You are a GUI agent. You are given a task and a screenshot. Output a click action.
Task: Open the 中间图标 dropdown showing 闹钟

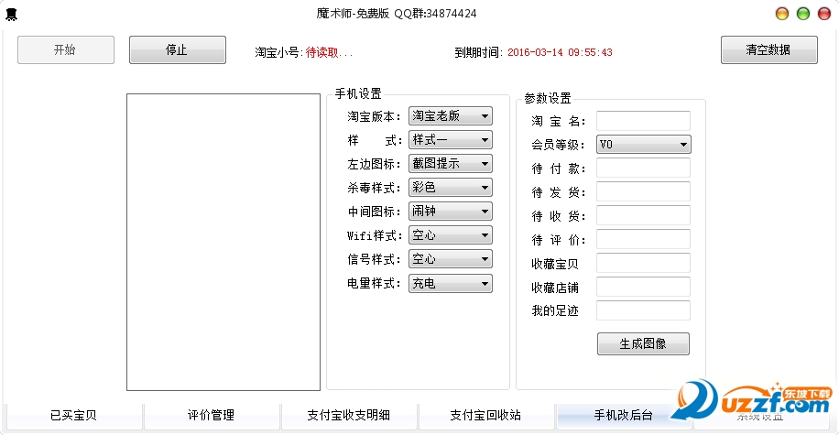(x=451, y=212)
